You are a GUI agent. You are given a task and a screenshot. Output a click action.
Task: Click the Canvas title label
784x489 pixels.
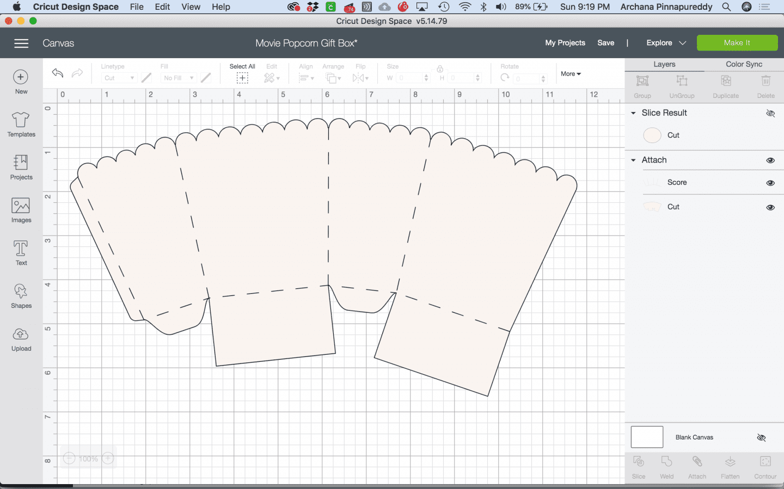coord(58,44)
